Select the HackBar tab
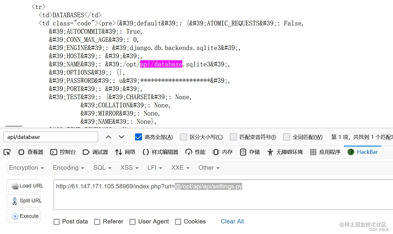 [363, 152]
